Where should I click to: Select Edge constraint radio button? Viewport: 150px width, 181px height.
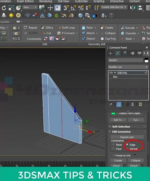coord(127,144)
